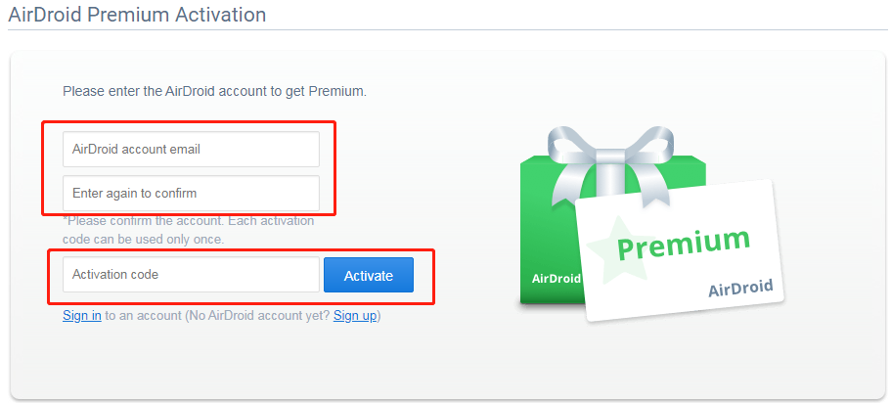Click the AirDroid logo on the Premium card
Screen dimensions: 891x403
740,288
